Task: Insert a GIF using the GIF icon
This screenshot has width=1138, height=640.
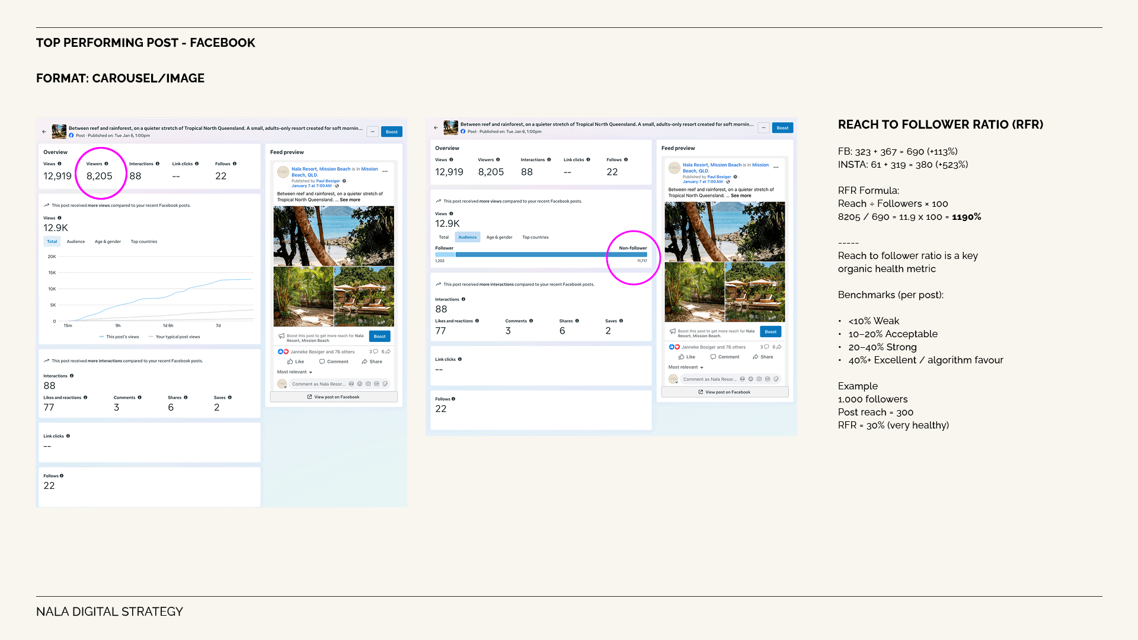Action: pos(376,383)
